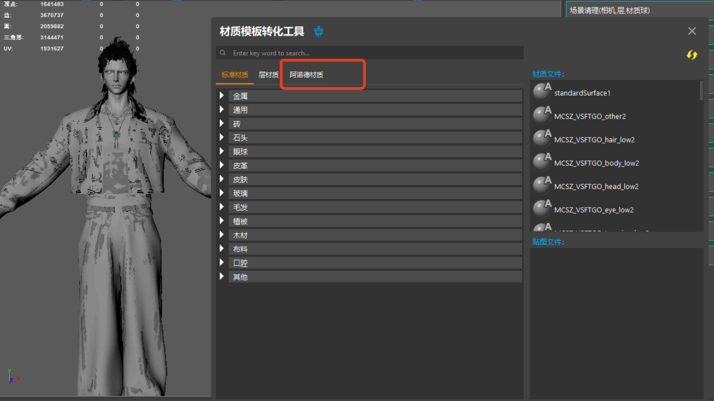Expand the 玻璃 category

click(222, 193)
